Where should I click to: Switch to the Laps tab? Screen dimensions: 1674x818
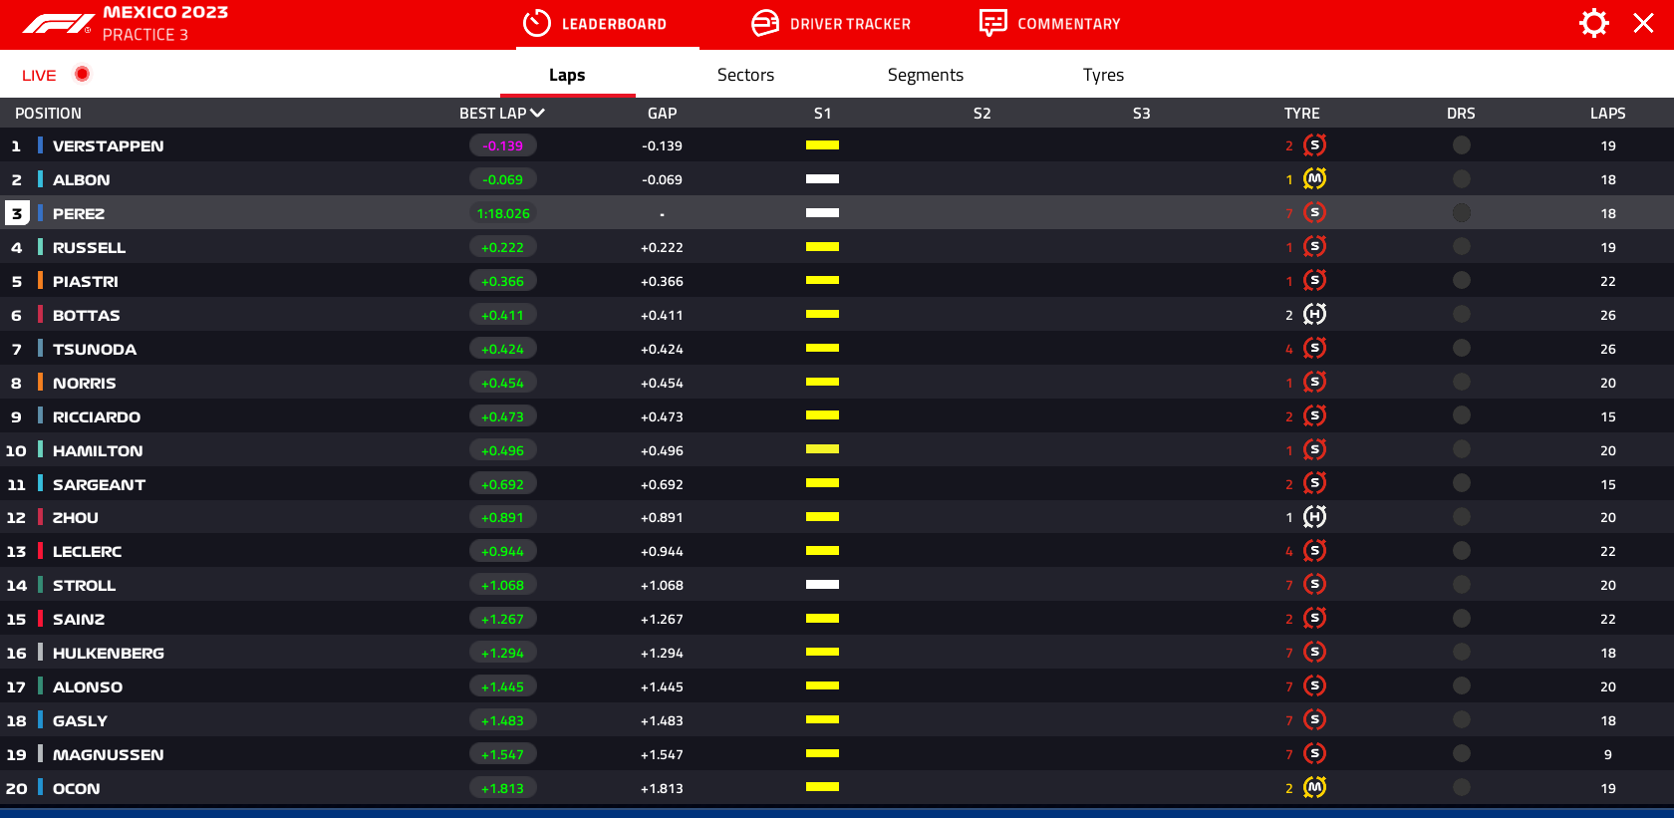(x=567, y=75)
